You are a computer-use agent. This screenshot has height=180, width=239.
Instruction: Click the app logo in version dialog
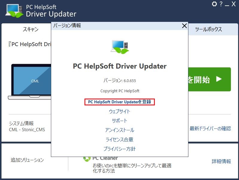point(120,47)
